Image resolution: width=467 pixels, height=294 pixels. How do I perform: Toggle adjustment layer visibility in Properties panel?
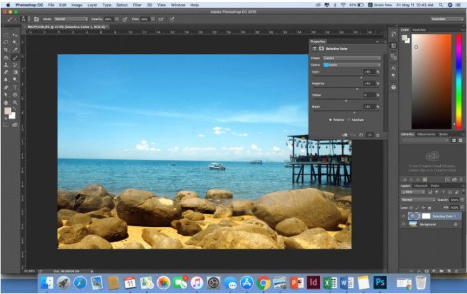[x=370, y=135]
